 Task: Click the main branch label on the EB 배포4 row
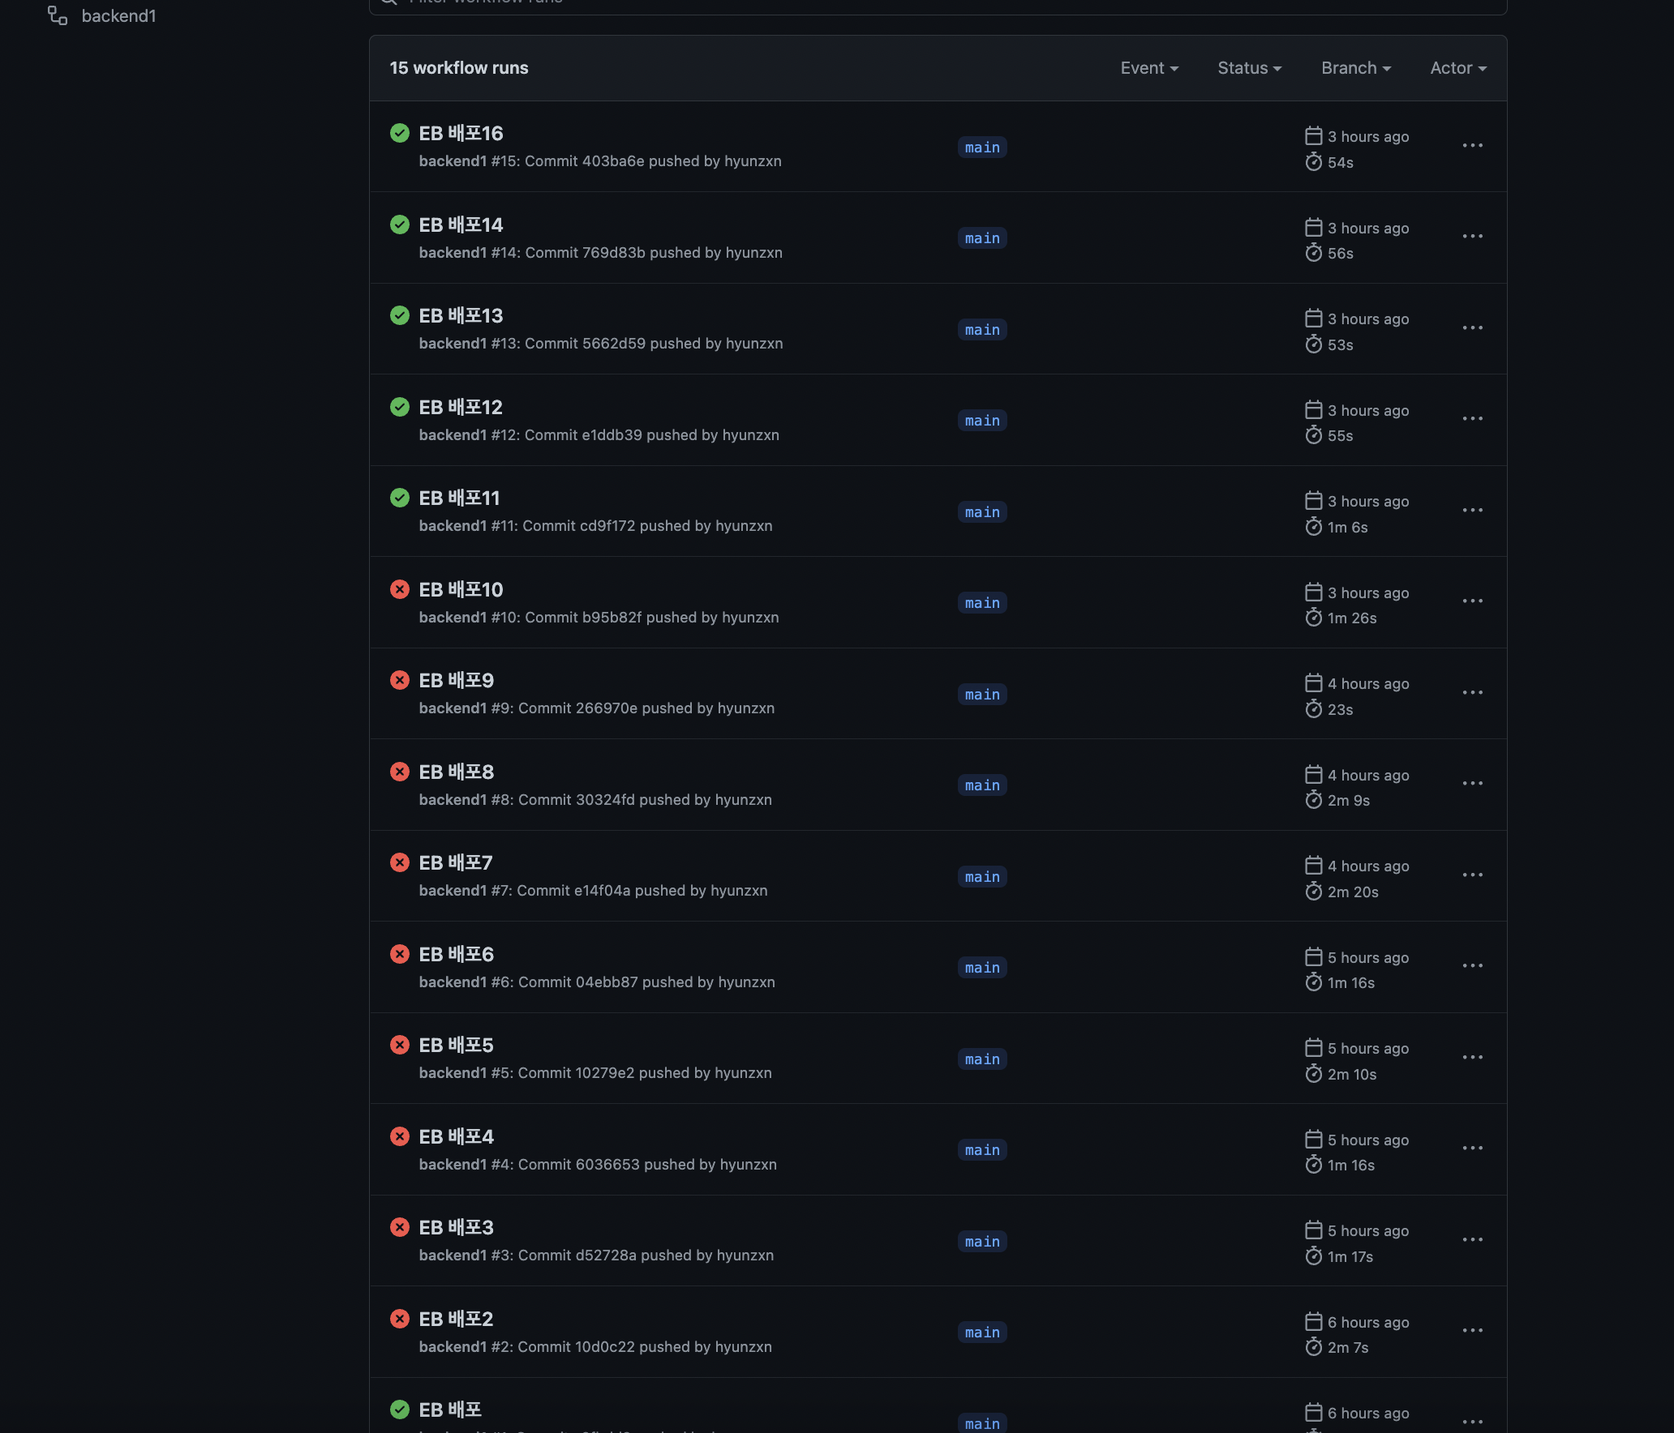pos(981,1150)
